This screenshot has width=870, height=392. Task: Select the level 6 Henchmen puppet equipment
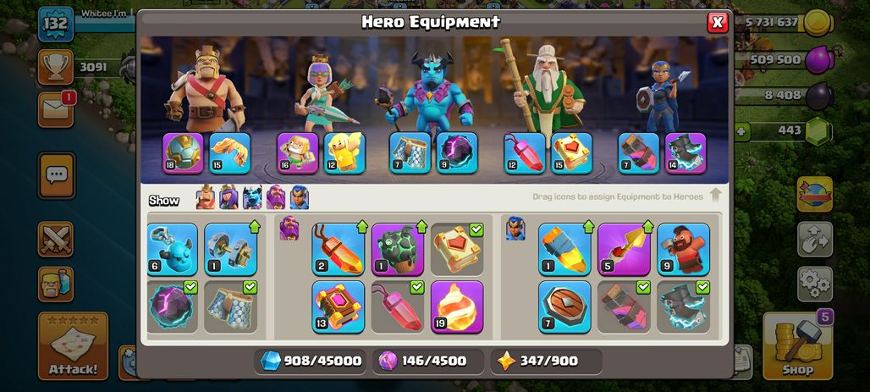point(172,249)
